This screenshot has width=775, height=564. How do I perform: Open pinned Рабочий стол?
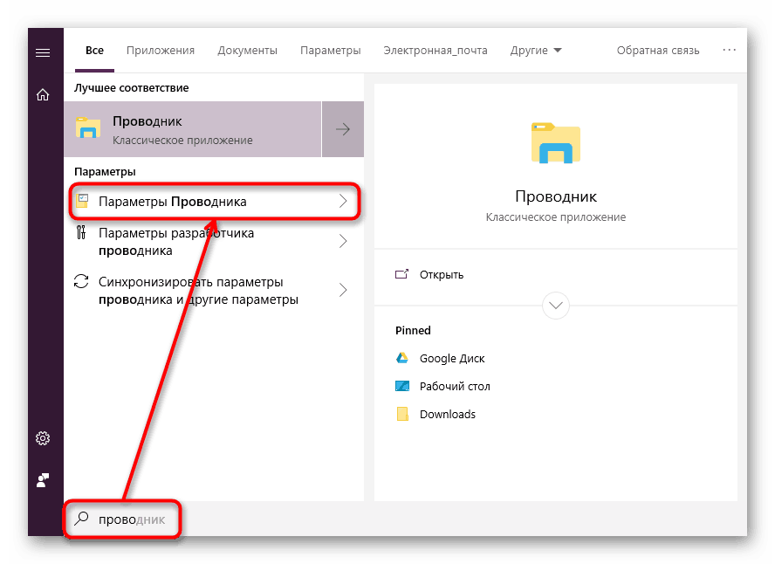(x=455, y=386)
